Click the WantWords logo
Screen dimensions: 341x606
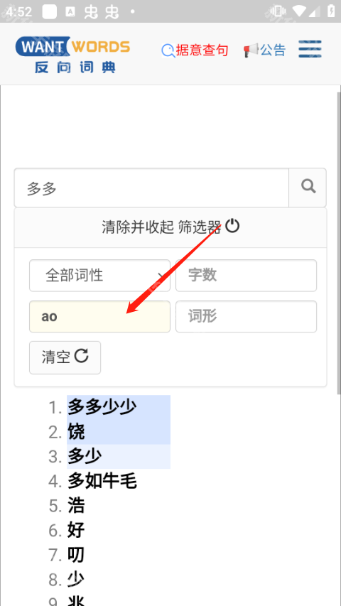click(x=72, y=55)
